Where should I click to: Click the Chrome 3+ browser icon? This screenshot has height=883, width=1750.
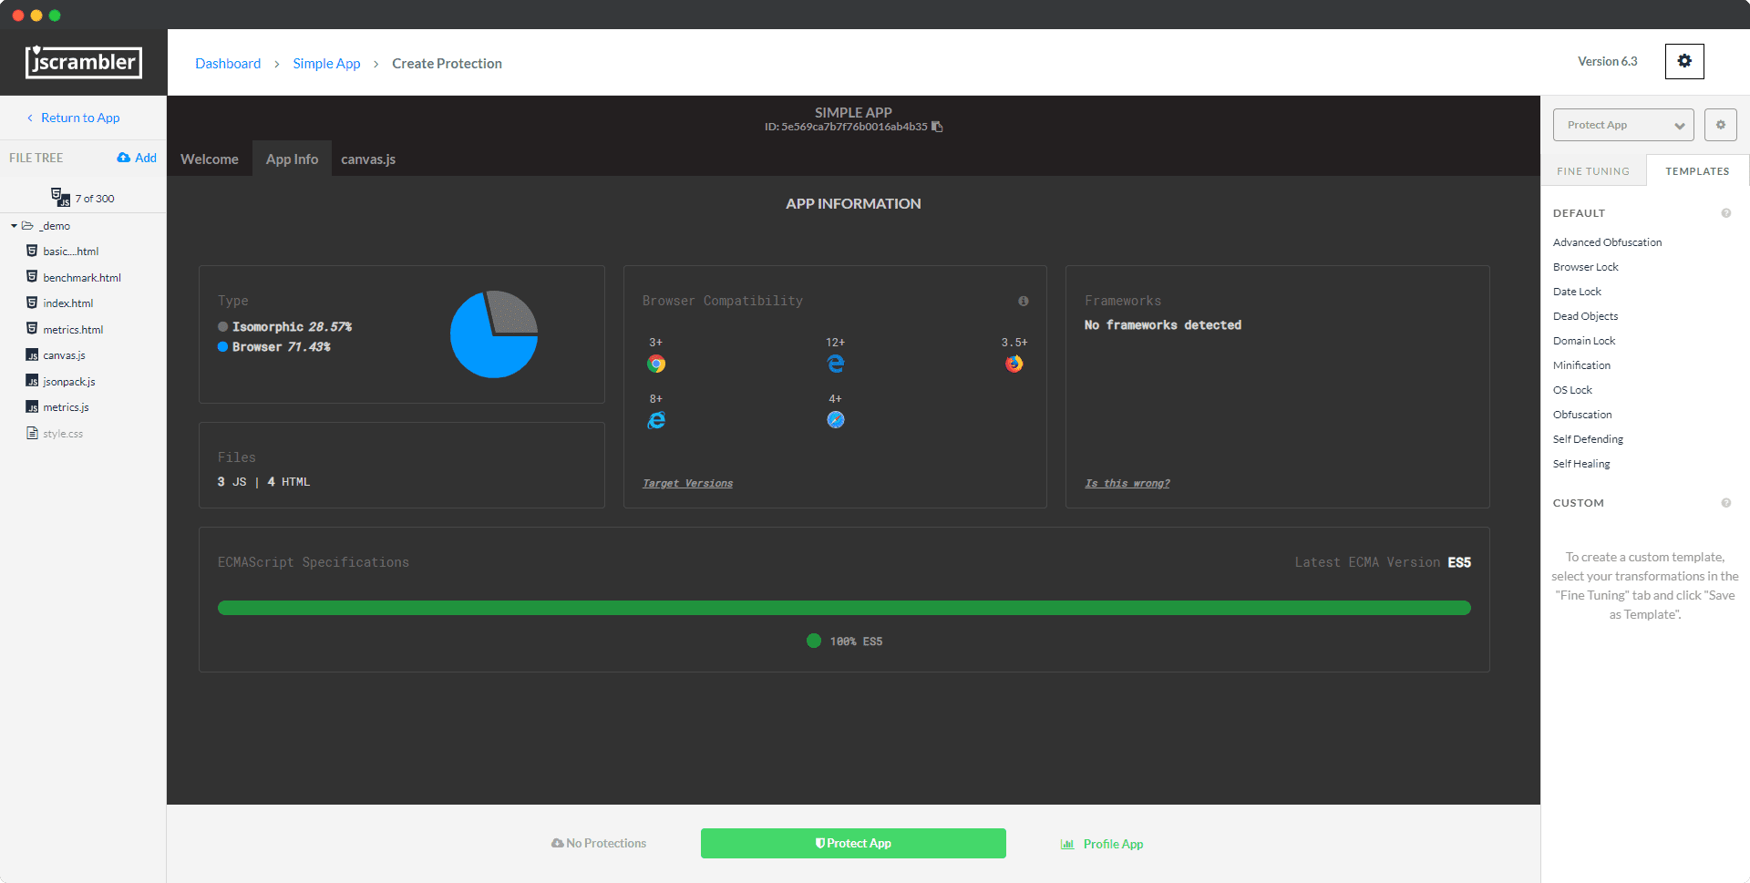[656, 364]
